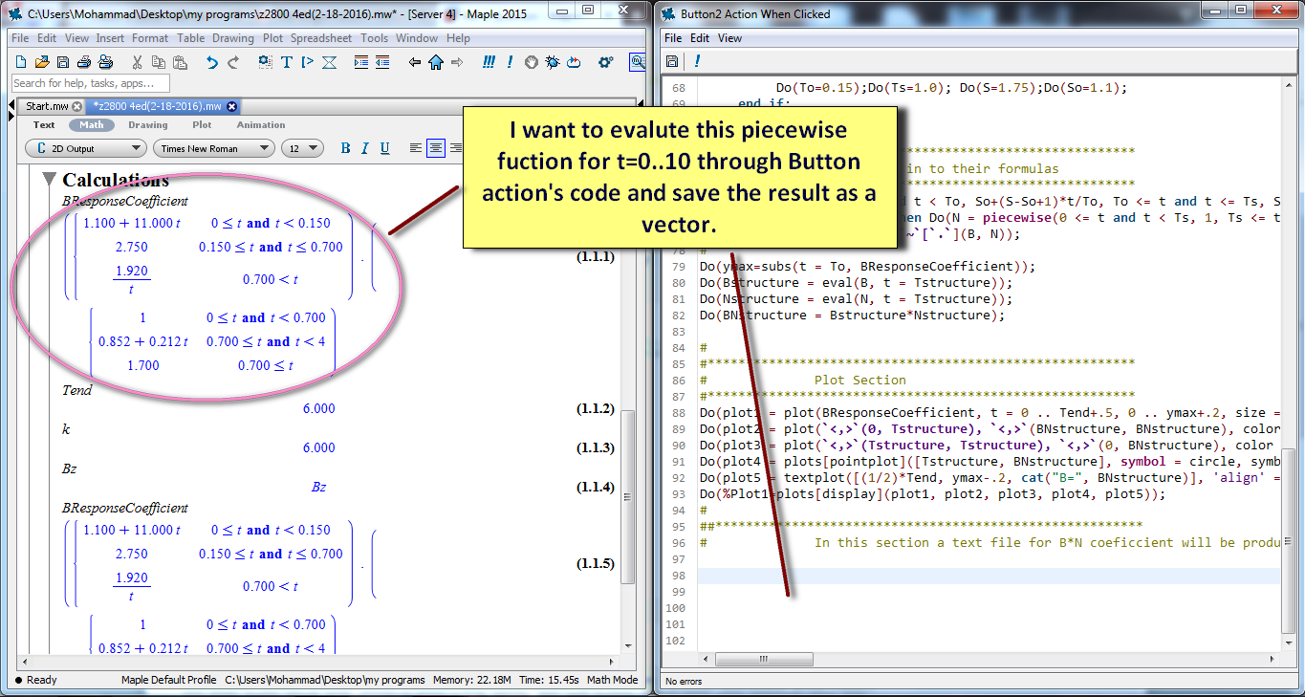
Task: Go forward in hyperlink history
Action: tap(457, 62)
